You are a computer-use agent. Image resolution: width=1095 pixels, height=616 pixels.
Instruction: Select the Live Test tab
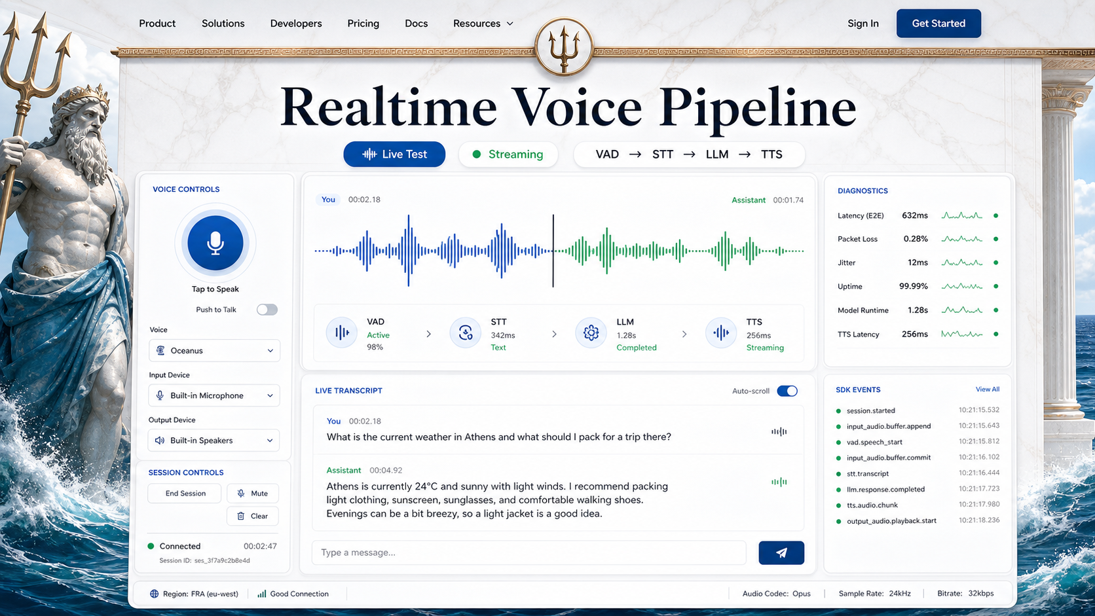tap(394, 154)
